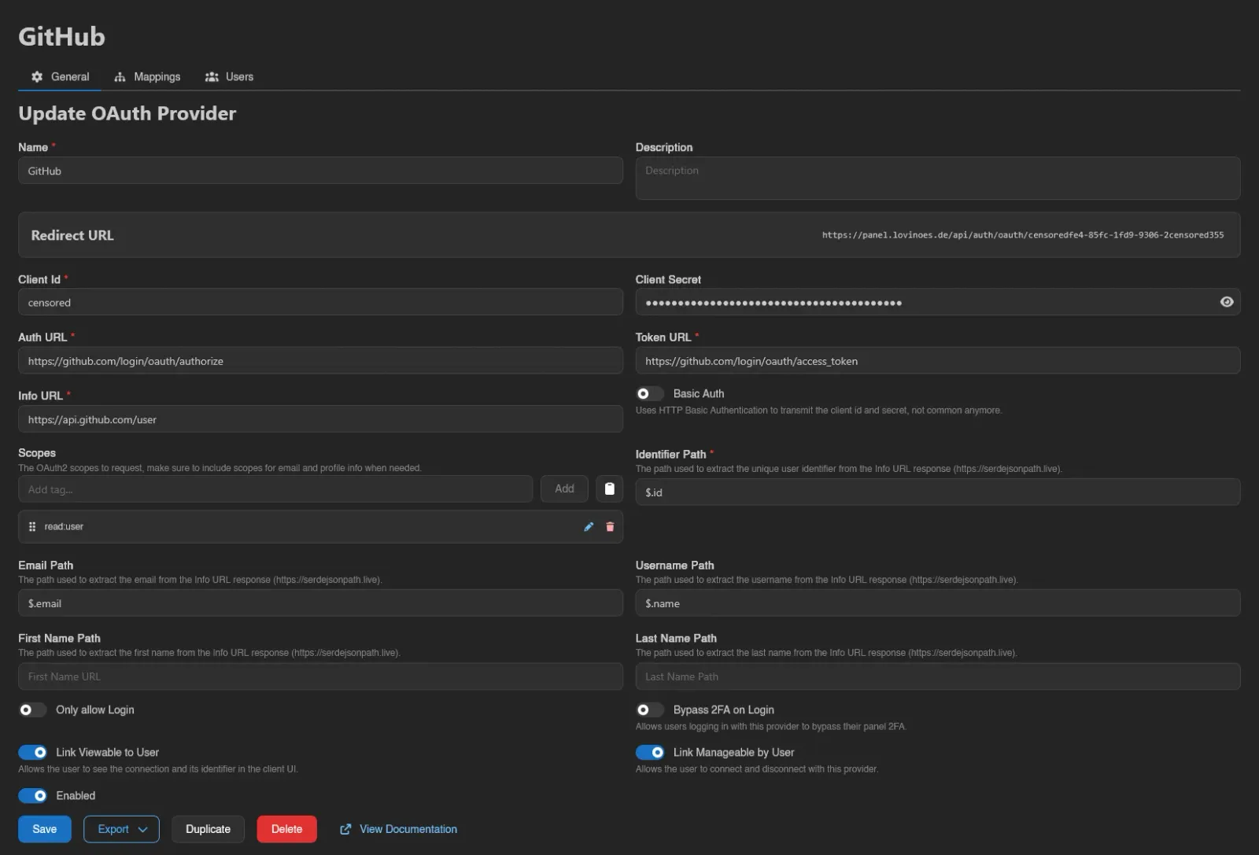Click the hierarchy icon on Mappings tab
Image resolution: width=1259 pixels, height=855 pixels.
pyautogui.click(x=120, y=77)
